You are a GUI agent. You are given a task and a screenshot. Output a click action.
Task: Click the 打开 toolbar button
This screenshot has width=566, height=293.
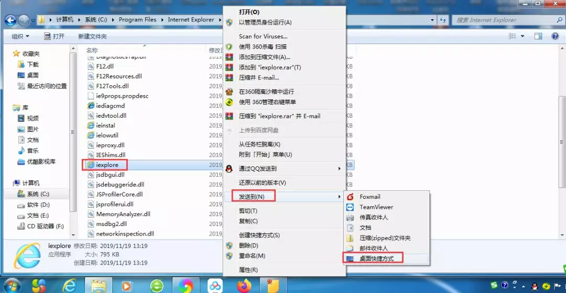tap(54, 36)
